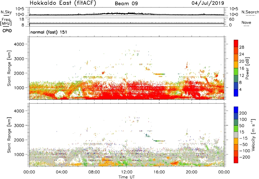Click the 'Power [dB]' colorbar label
This screenshot has height=179, width=259.
click(247, 68)
